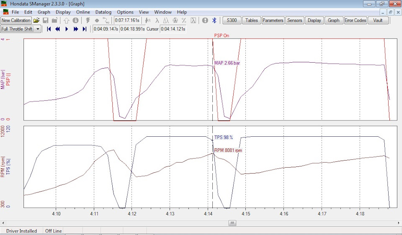Click the Vault button

[378, 20]
